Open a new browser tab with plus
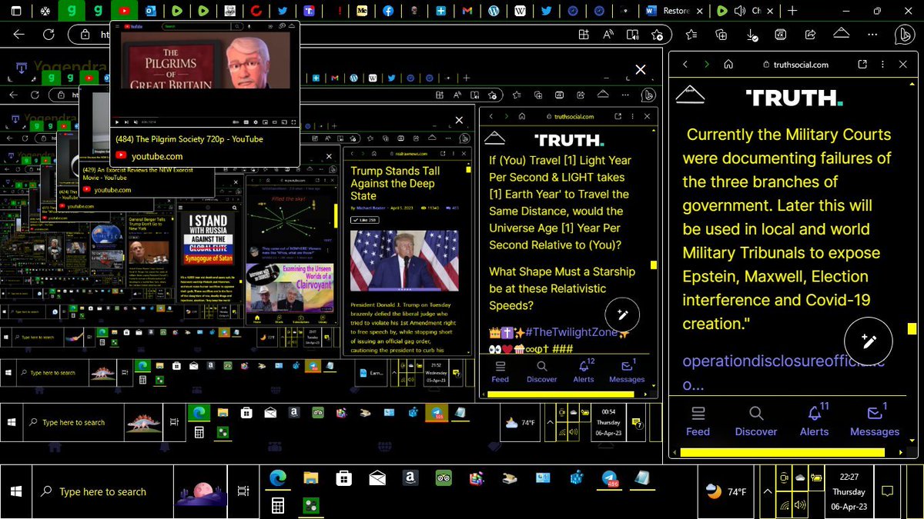 792,11
